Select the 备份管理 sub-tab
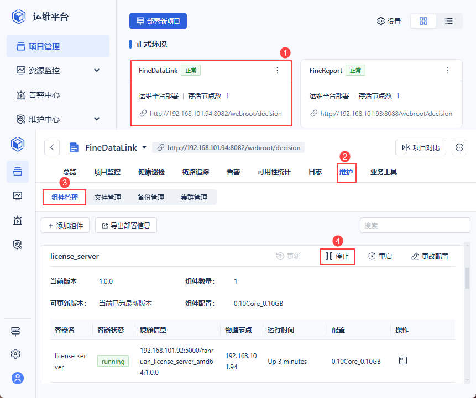The height and width of the screenshot is (398, 476). [151, 197]
